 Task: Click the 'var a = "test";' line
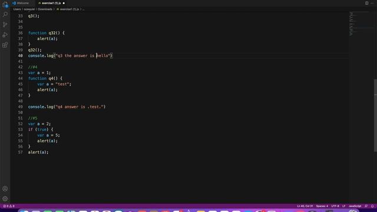(x=54, y=84)
